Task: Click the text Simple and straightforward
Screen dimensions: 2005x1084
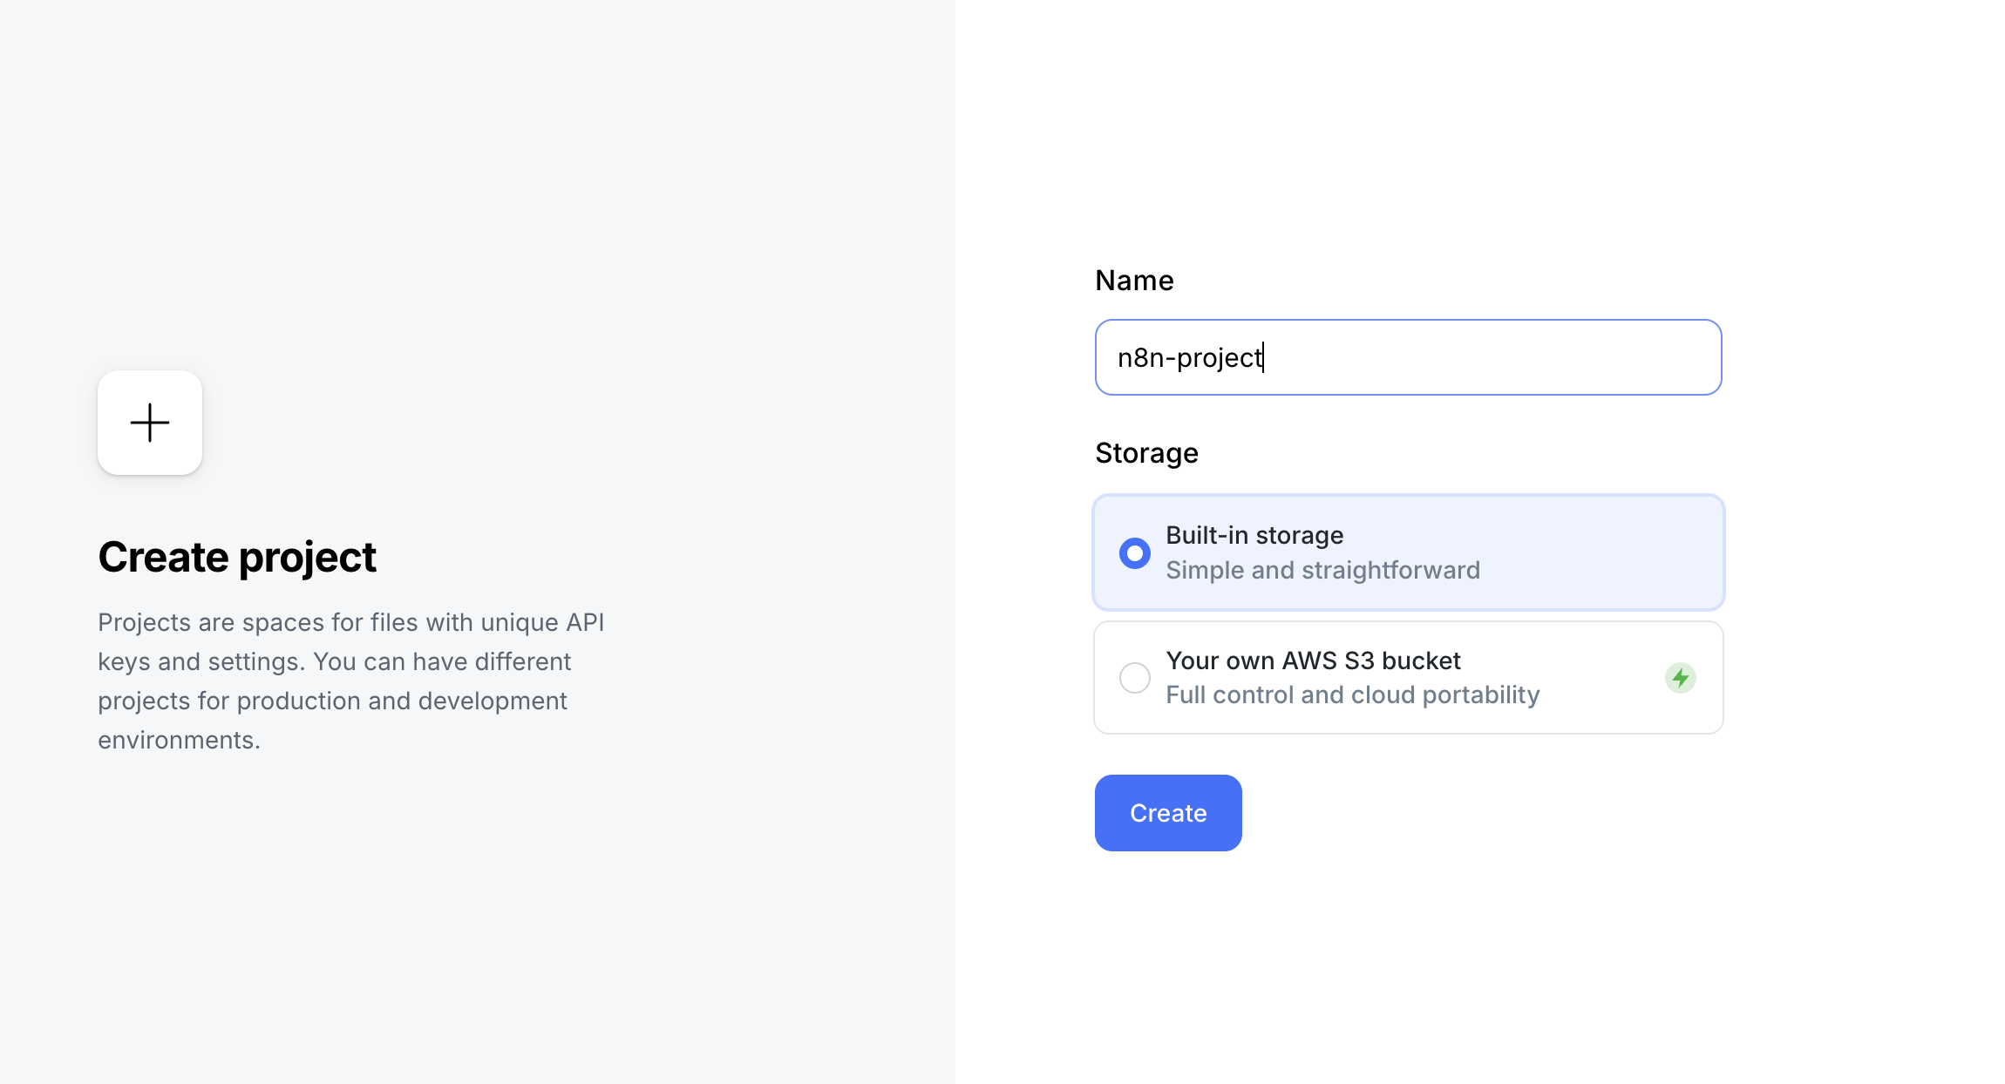Action: [x=1322, y=569]
